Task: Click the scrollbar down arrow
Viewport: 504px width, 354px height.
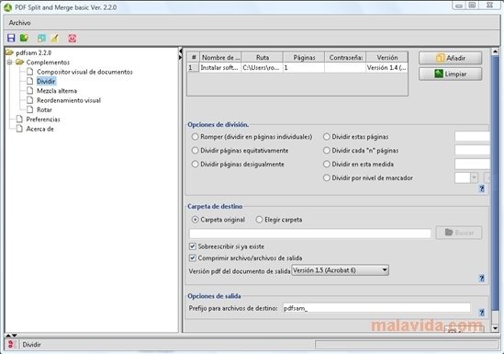Action: (x=495, y=328)
